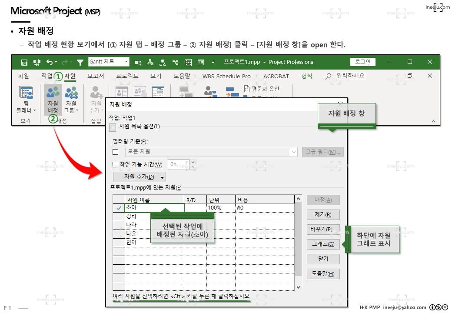Click the resource Details form icon in ribbon
The width and height of the screenshot is (452, 313).
tap(158, 92)
